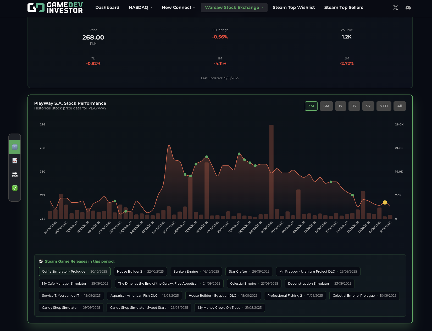This screenshot has width=432, height=331.
Task: Switch chart range to 5Y
Action: (368, 106)
